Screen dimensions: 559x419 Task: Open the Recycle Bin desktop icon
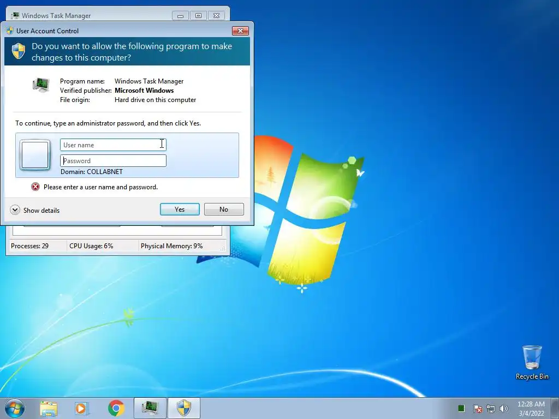(x=532, y=362)
